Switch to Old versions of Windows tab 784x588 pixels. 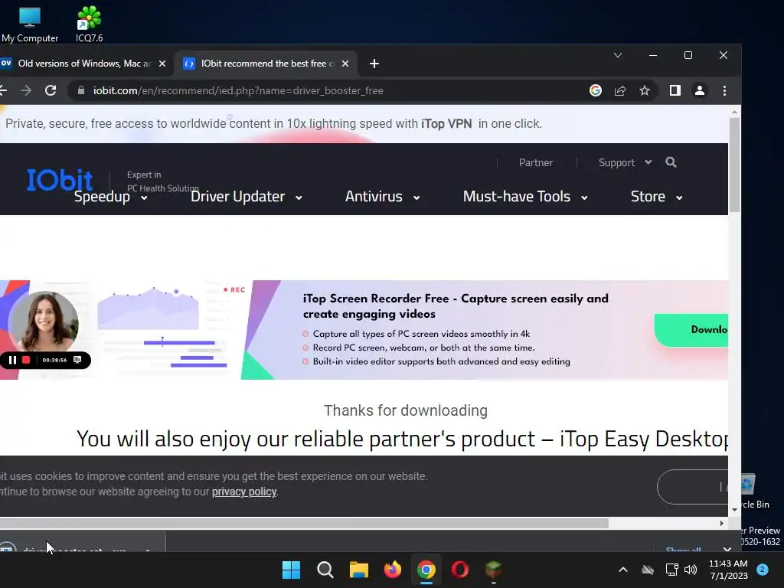coord(83,64)
